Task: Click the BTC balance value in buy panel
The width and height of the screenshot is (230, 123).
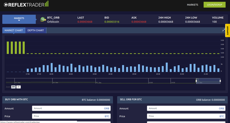Action: click(103, 100)
